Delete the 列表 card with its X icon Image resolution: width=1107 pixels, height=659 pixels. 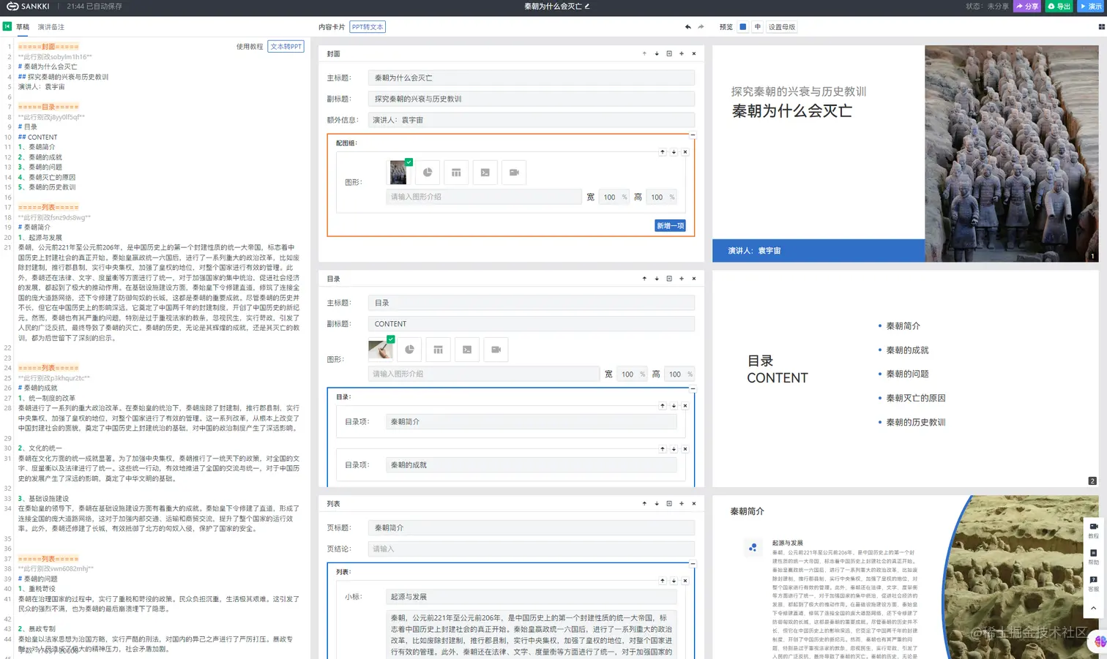click(x=694, y=504)
